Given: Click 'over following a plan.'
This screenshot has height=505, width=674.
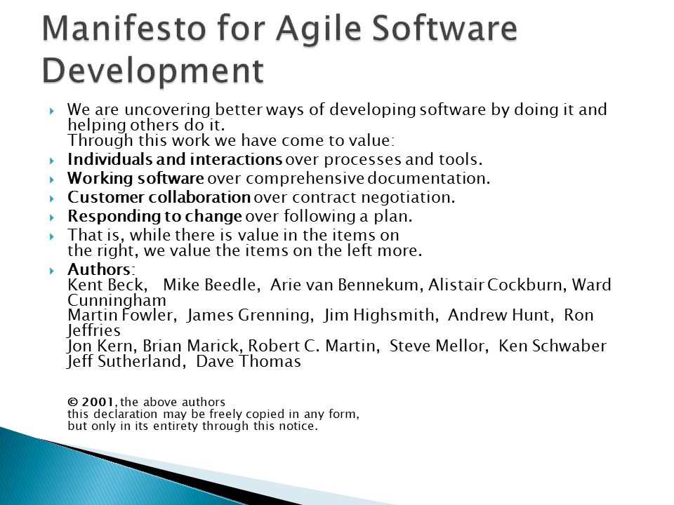Looking at the screenshot, I should tap(329, 216).
